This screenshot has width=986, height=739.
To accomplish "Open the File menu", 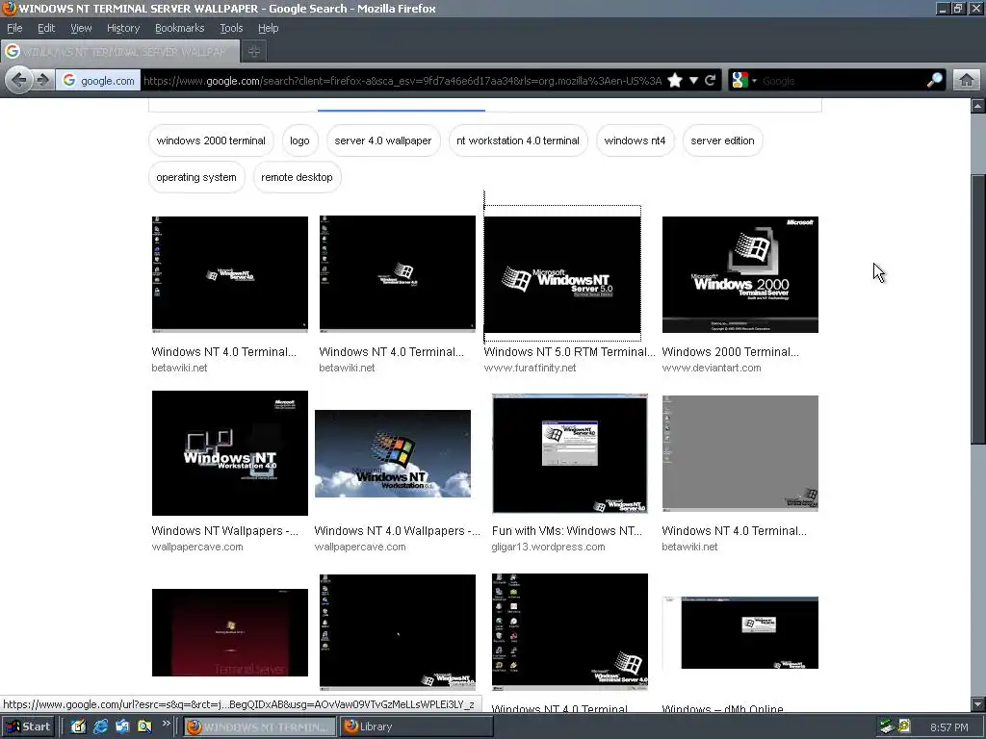I will click(14, 28).
